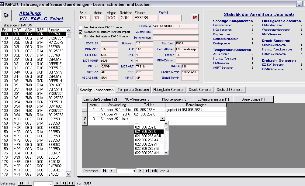Click the exit door icon button
This screenshot has width=305, height=186.
(x=6, y=15)
